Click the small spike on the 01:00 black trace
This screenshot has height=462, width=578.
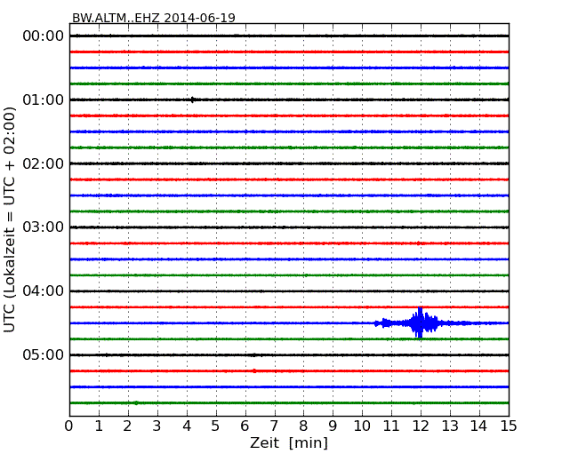point(192,100)
